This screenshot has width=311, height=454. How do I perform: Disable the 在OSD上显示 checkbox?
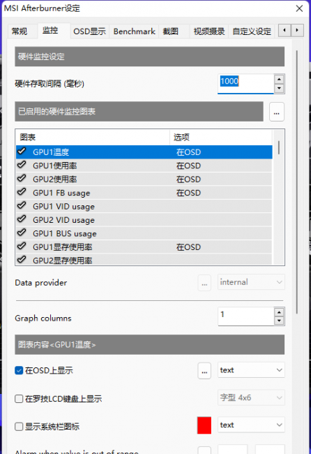(19, 370)
